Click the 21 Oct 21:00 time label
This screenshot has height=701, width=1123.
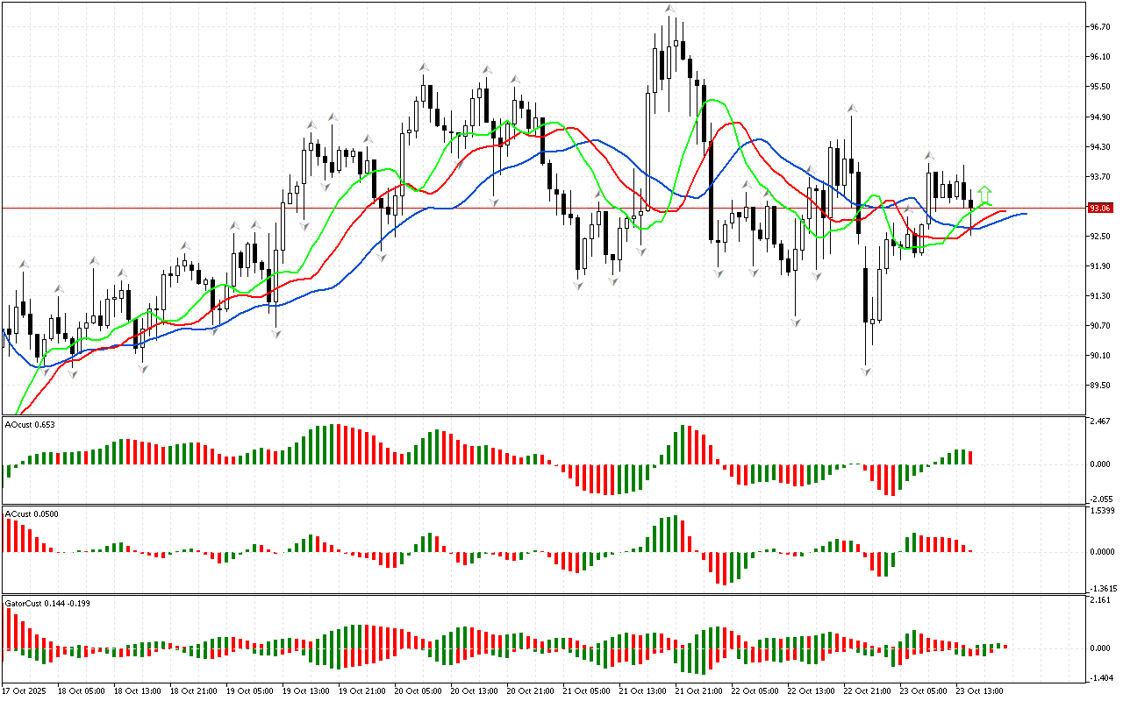pyautogui.click(x=697, y=690)
